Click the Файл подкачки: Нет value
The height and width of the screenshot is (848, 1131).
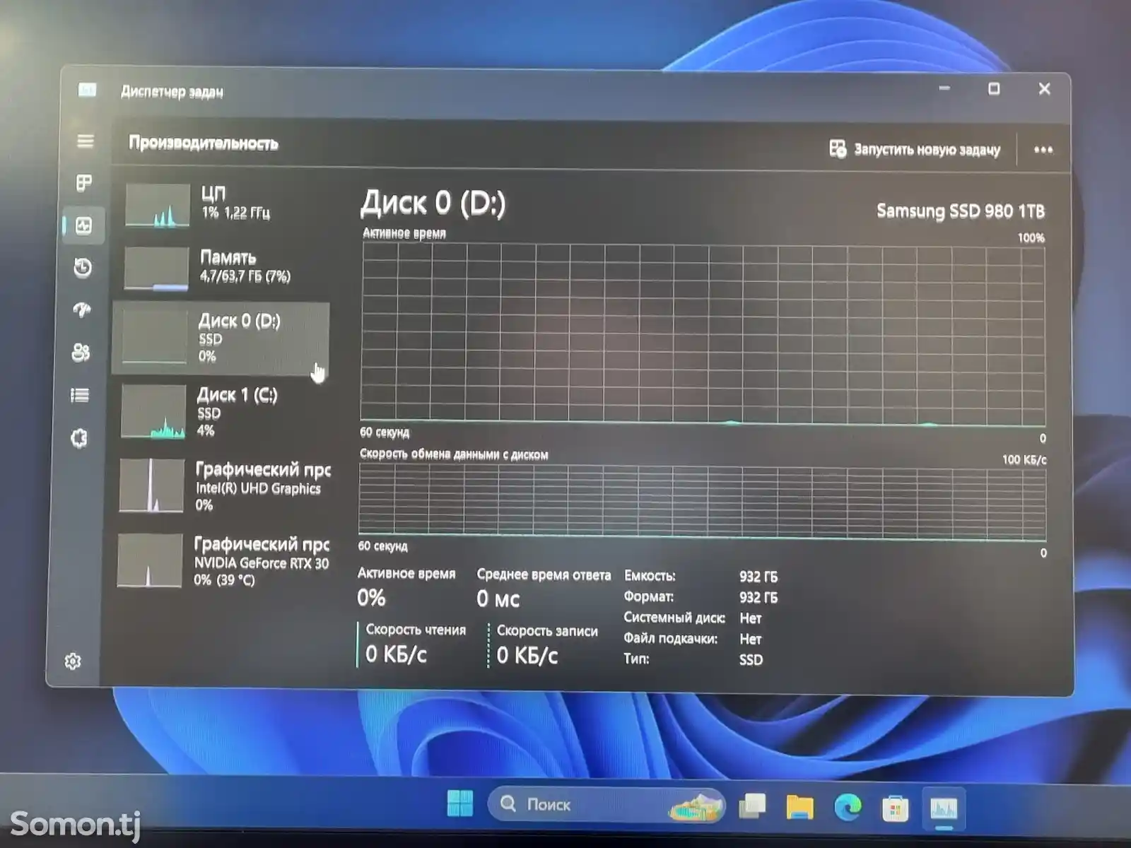pos(750,639)
